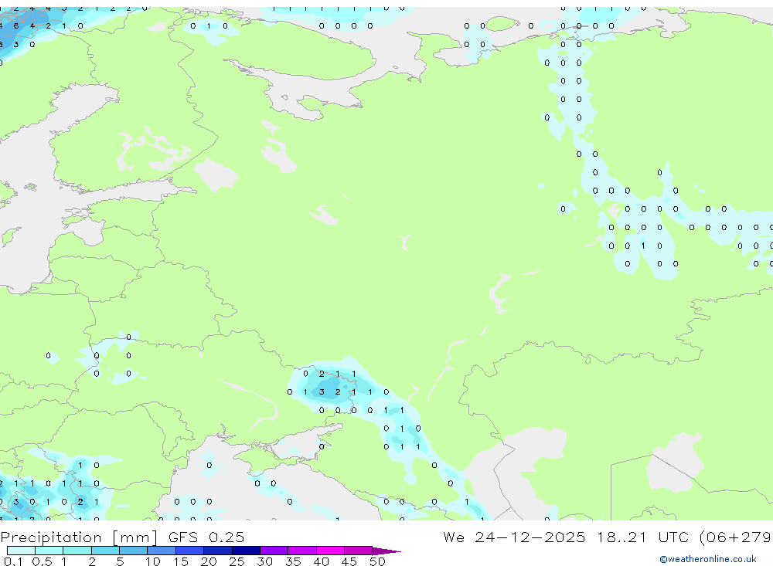Viewport: 773px width, 566px height.
Task: Pick legend swatch between 0.1 and 0.5
Action: (21, 551)
